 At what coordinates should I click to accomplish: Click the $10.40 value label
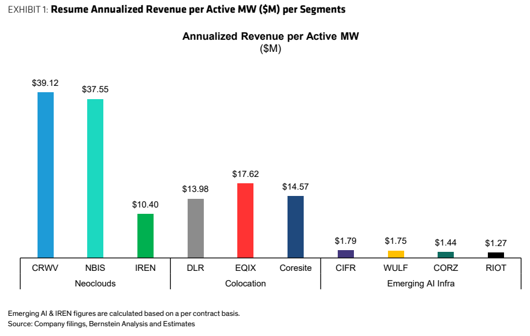[x=145, y=205]
